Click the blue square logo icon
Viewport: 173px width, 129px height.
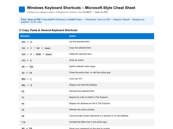tap(22, 9)
